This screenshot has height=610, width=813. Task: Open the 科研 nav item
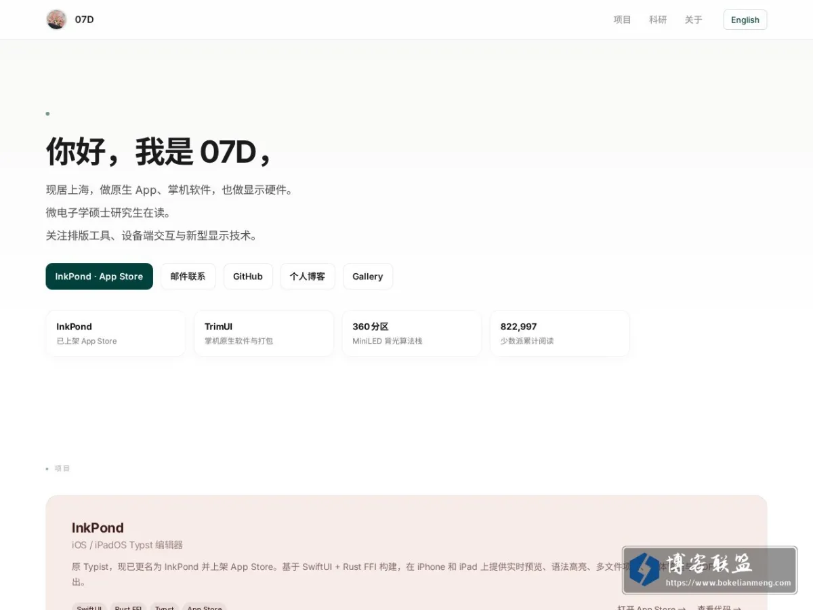658,20
